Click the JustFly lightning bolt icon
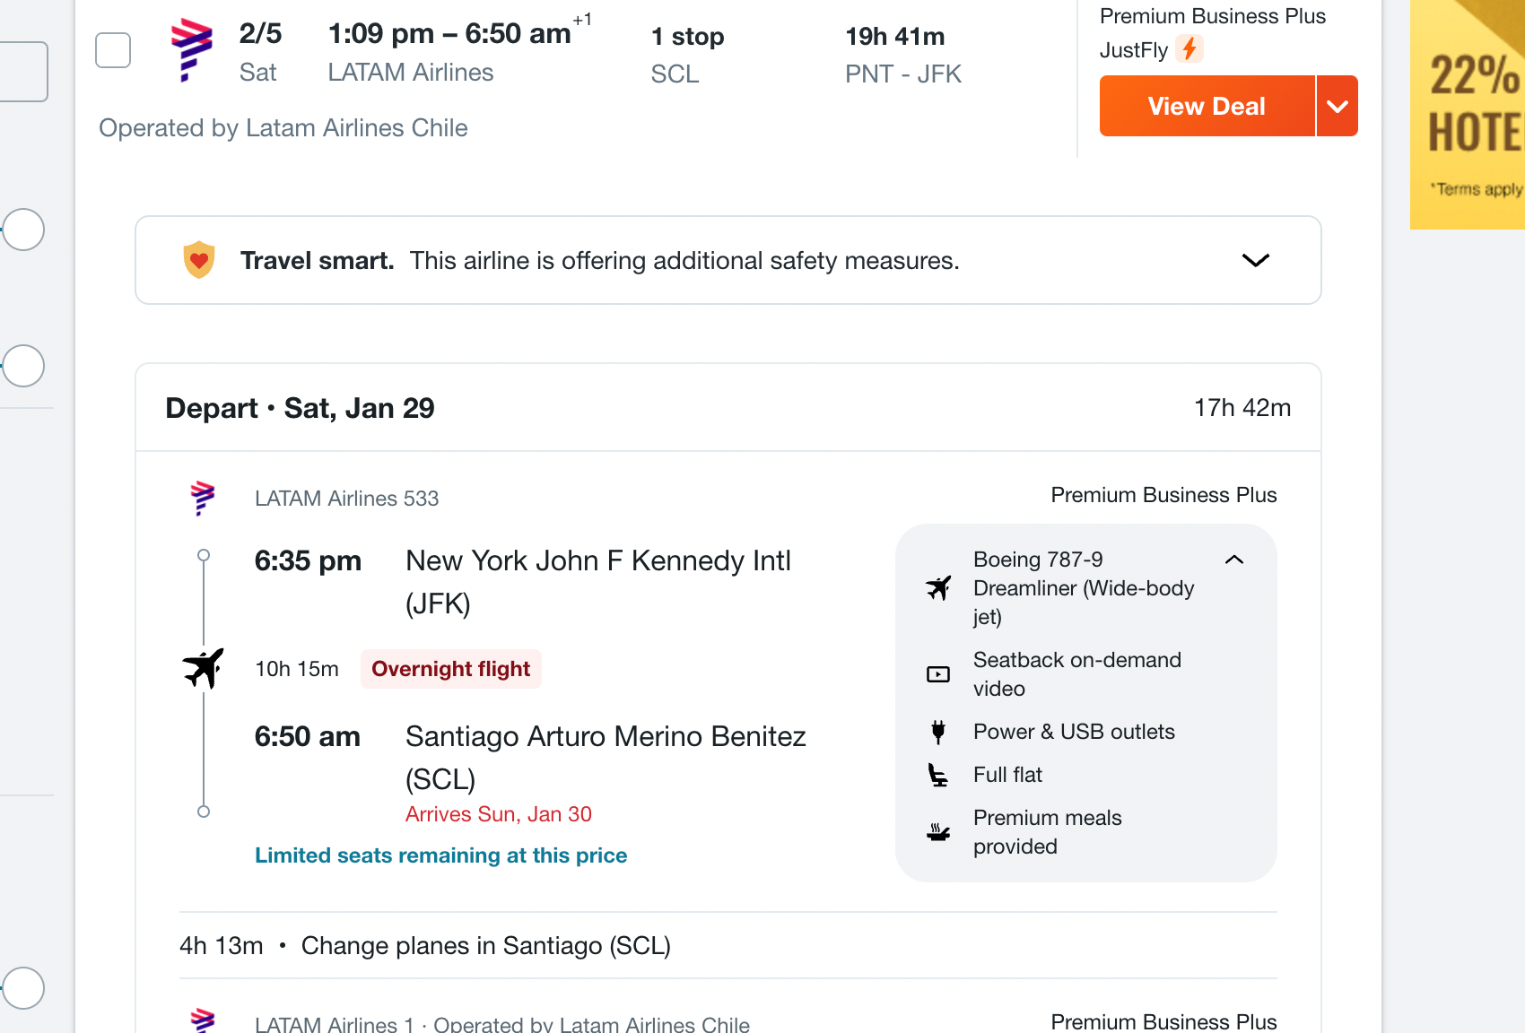Viewport: 1525px width, 1033px height. click(x=1189, y=48)
